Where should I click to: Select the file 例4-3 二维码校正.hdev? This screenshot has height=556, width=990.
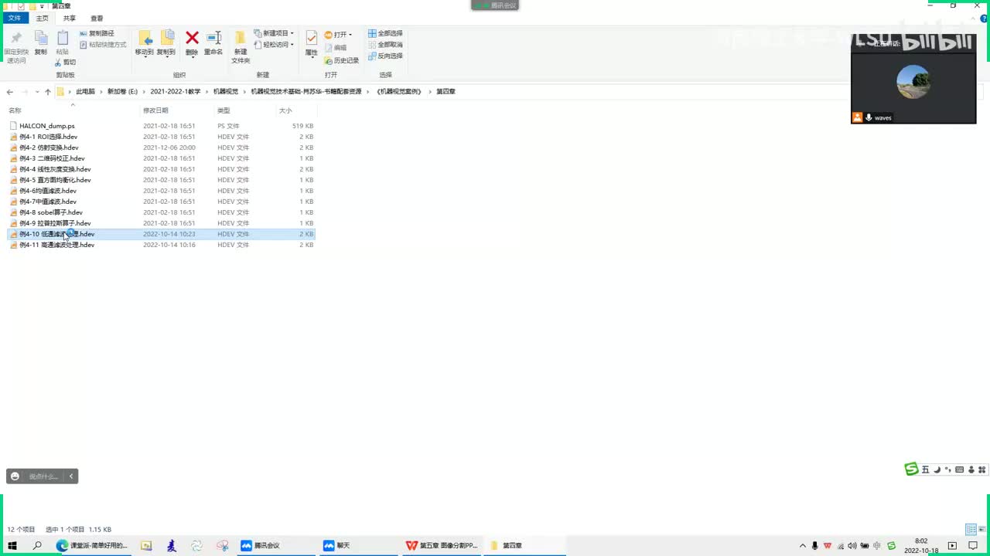click(x=52, y=158)
